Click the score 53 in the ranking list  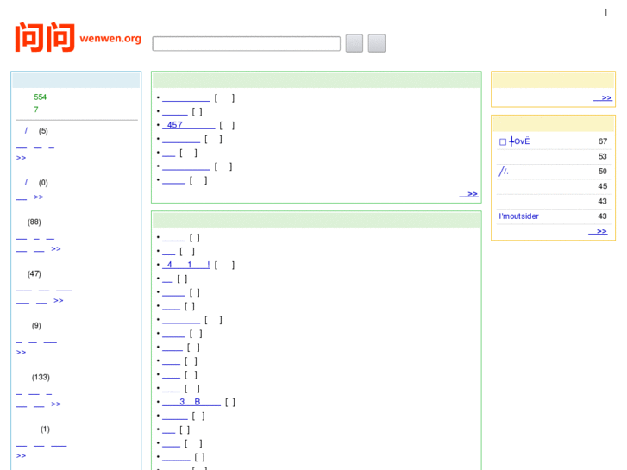pyautogui.click(x=603, y=156)
